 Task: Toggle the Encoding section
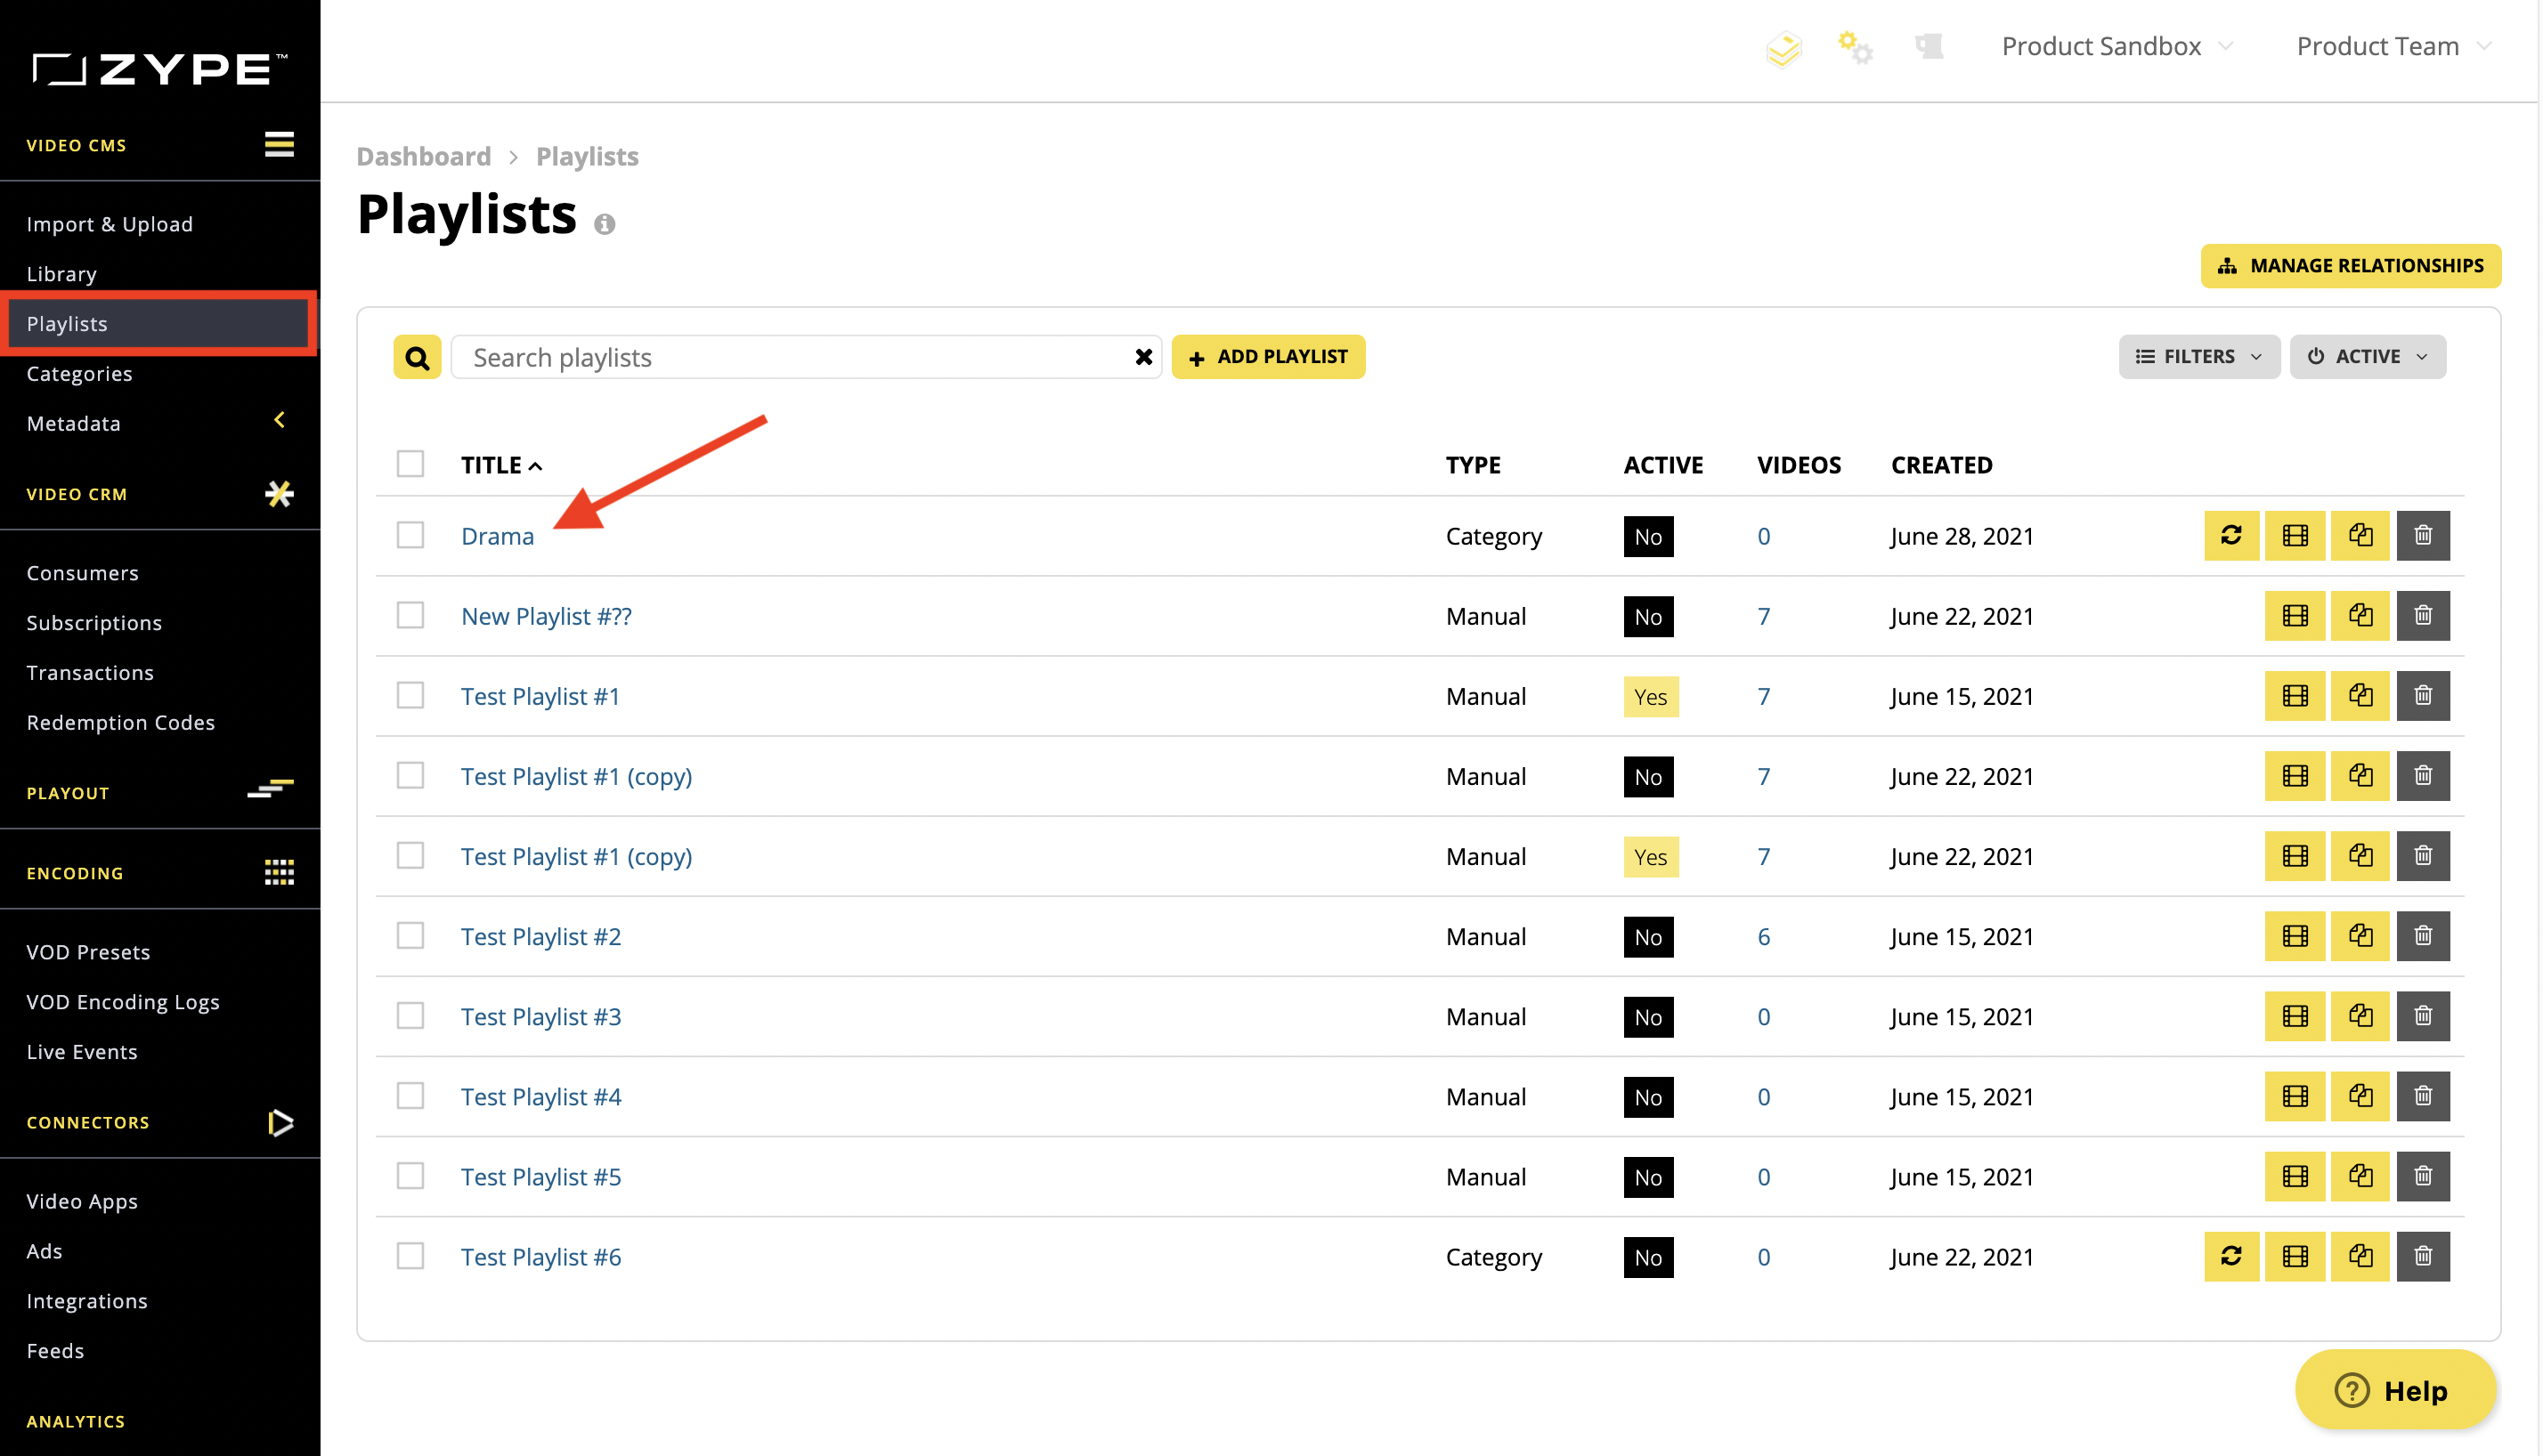coord(279,873)
